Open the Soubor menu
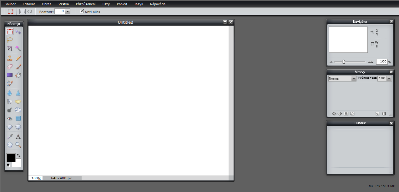Image resolution: width=399 pixels, height=192 pixels. tap(10, 4)
